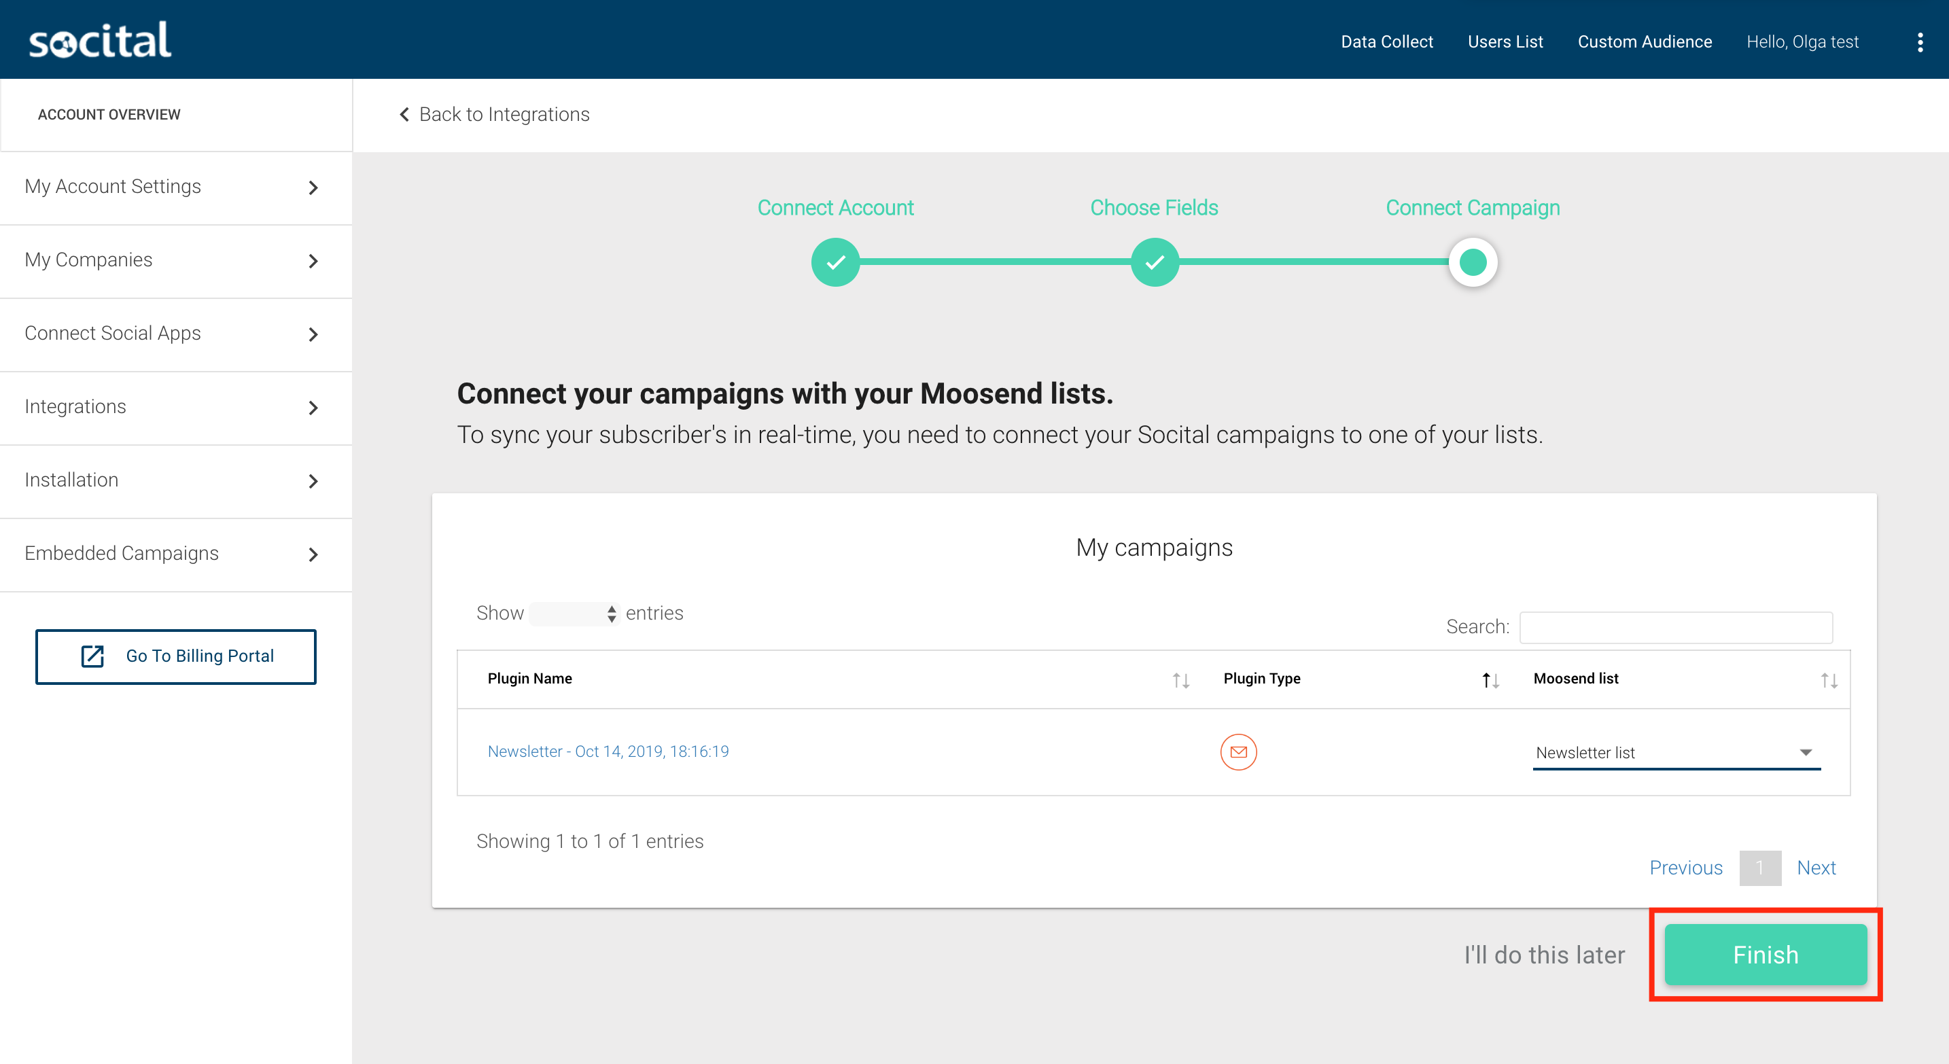The image size is (1949, 1064).
Task: Open the three-dot overflow menu
Action: tap(1920, 42)
